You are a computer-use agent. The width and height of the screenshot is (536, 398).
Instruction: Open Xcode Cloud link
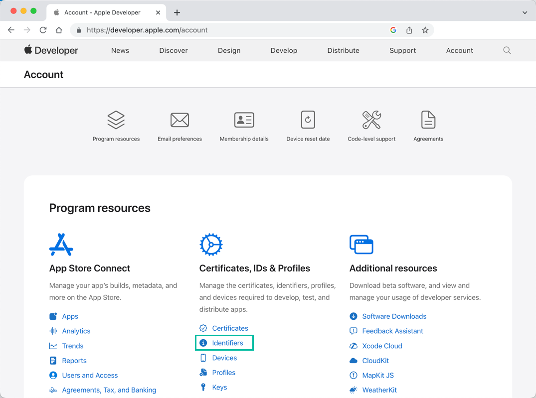click(x=382, y=346)
